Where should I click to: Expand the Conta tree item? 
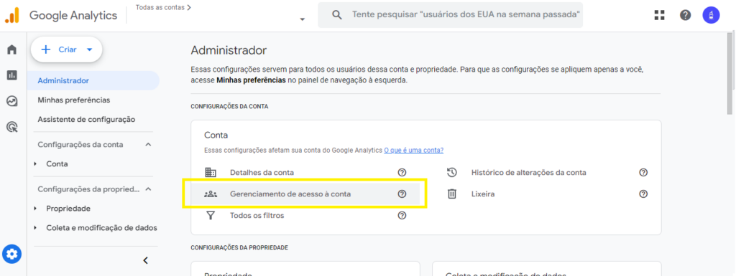(35, 164)
